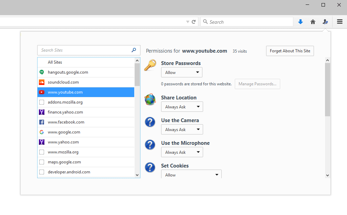Select hangouts.google.com in site list

pyautogui.click(x=86, y=72)
